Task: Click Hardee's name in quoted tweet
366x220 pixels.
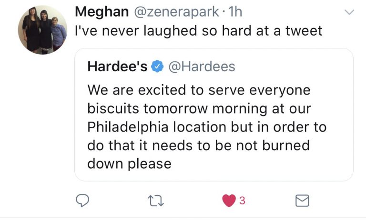Action: [x=117, y=67]
